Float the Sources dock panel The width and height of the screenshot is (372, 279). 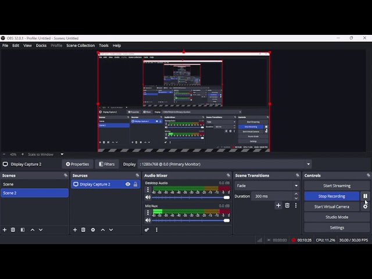(x=137, y=176)
